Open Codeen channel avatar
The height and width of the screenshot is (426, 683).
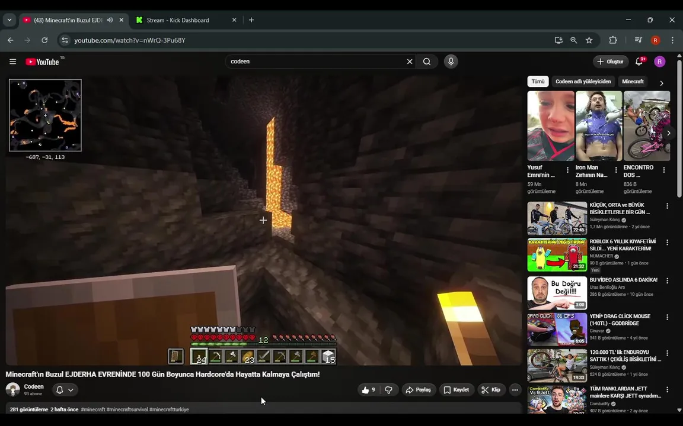12,389
